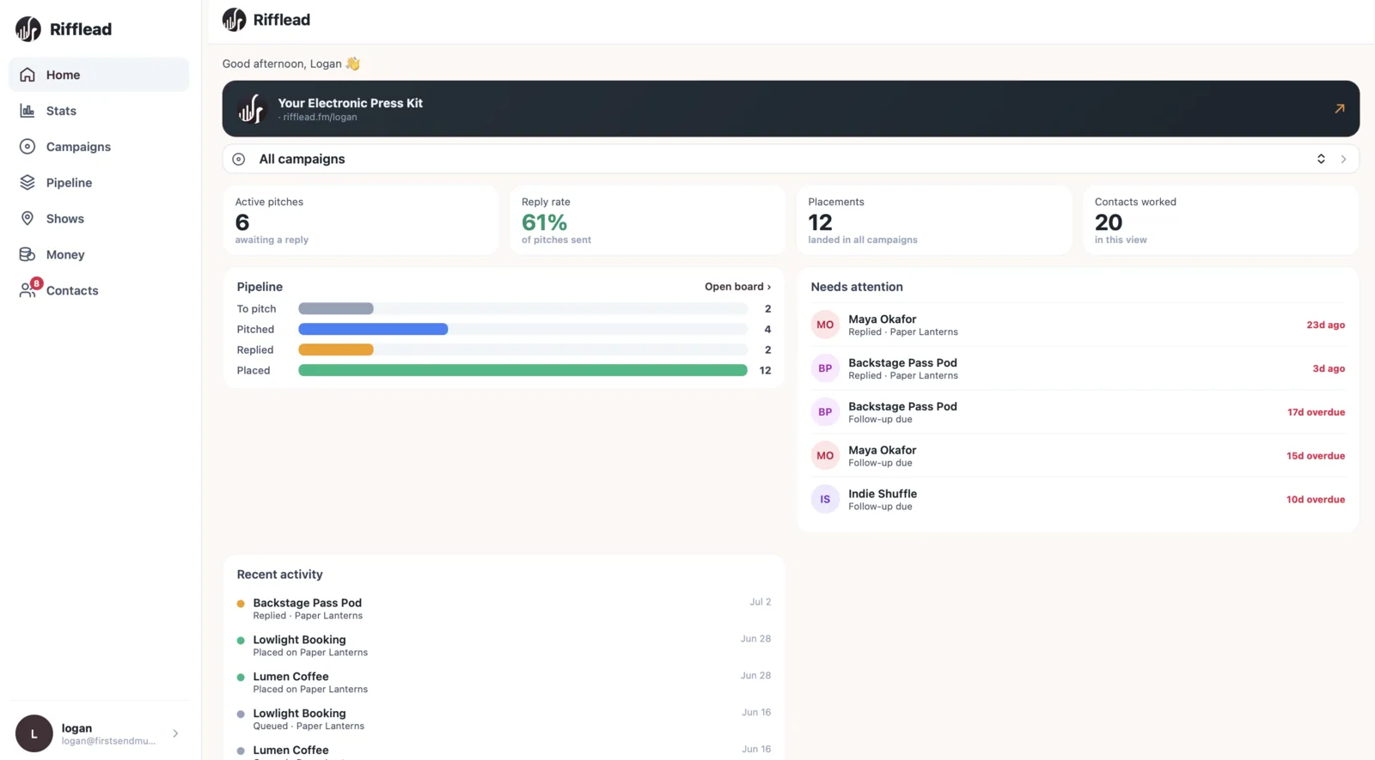This screenshot has height=760, width=1375.
Task: Go to Pipeline in the sidebar
Action: 99,183
